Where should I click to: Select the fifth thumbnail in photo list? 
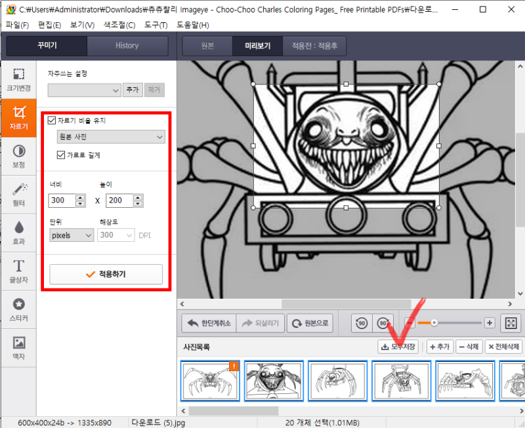coord(465,381)
